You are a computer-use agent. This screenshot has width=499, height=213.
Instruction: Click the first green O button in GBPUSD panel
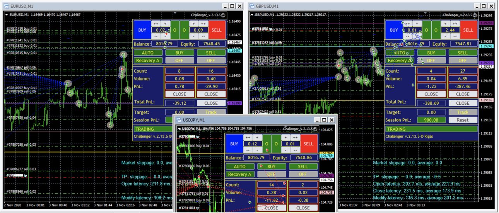426,30
